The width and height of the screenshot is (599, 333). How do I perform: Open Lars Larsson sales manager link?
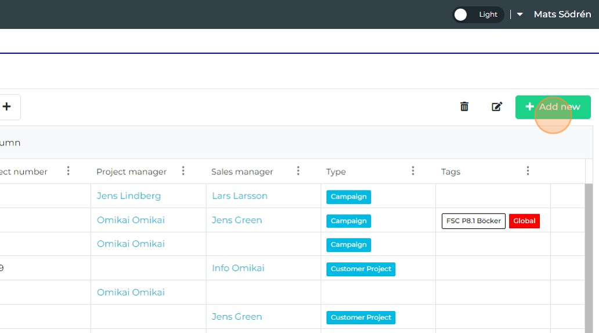(240, 196)
